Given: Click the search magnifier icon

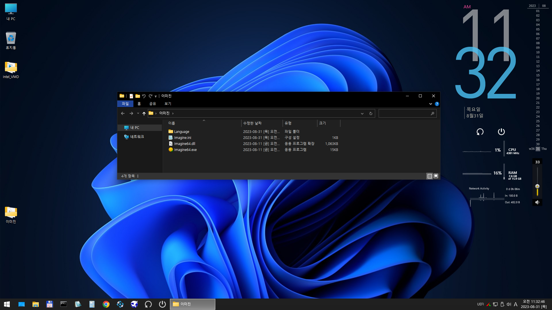Looking at the screenshot, I should pos(432,114).
